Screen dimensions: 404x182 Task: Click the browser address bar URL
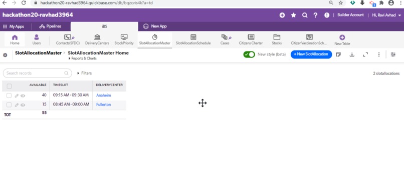tap(96, 3)
